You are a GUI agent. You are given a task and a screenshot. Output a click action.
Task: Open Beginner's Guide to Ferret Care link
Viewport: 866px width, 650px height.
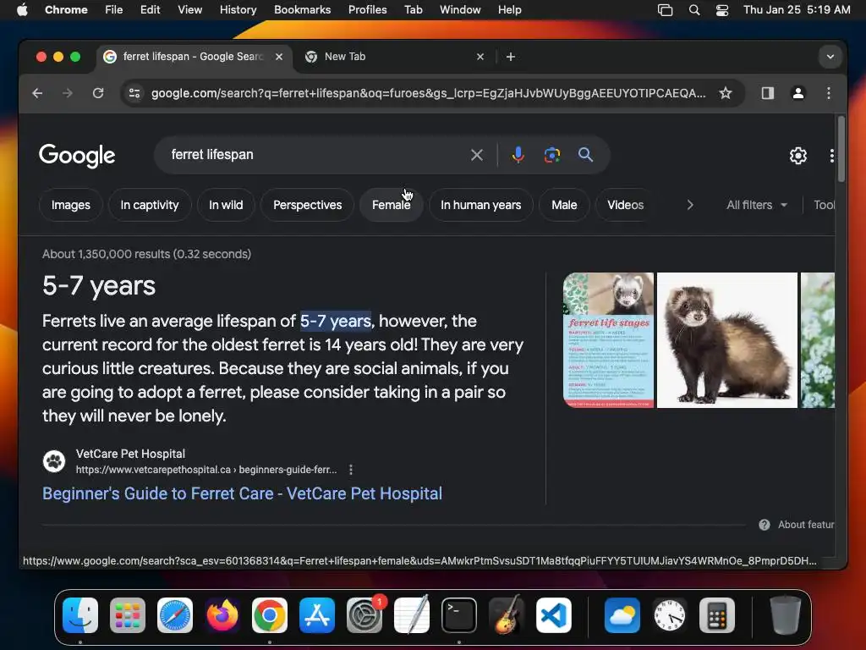pos(243,493)
